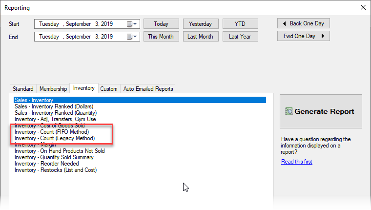Go Back One Day

304,23
